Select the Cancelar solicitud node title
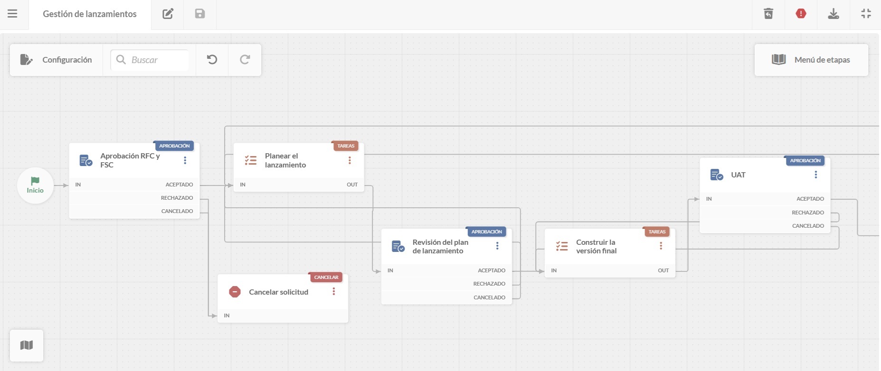Viewport: 881px width, 371px height. pyautogui.click(x=279, y=292)
